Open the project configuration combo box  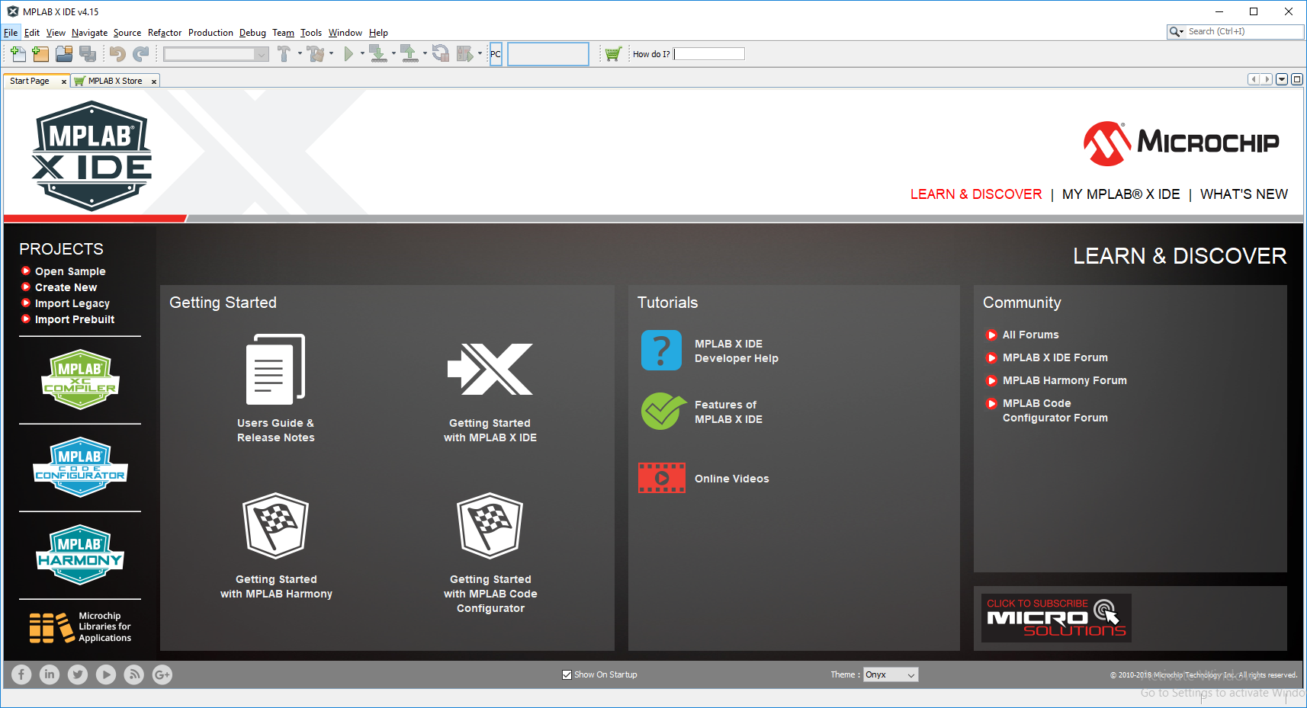click(x=216, y=53)
